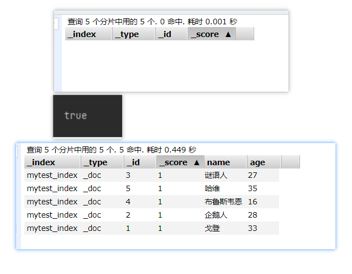Image resolution: width=352 pixels, height=274 pixels.
Task: Click the _score header in top table
Action: point(212,34)
